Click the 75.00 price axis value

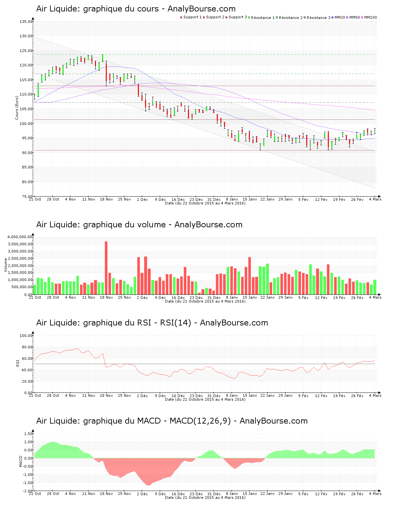(x=27, y=197)
